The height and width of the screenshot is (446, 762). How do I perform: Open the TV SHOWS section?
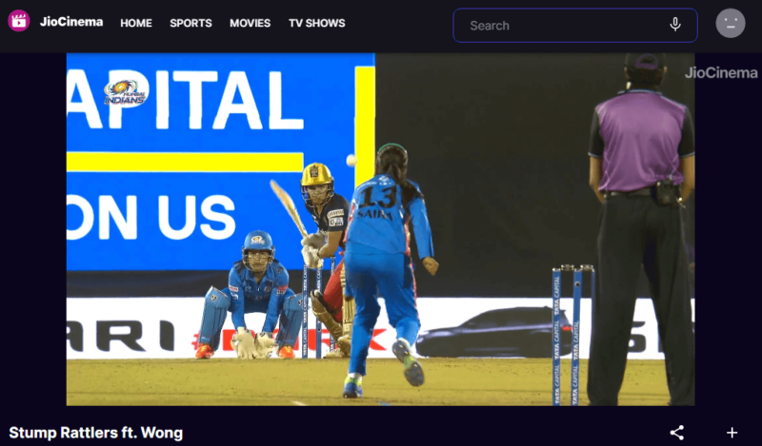317,23
